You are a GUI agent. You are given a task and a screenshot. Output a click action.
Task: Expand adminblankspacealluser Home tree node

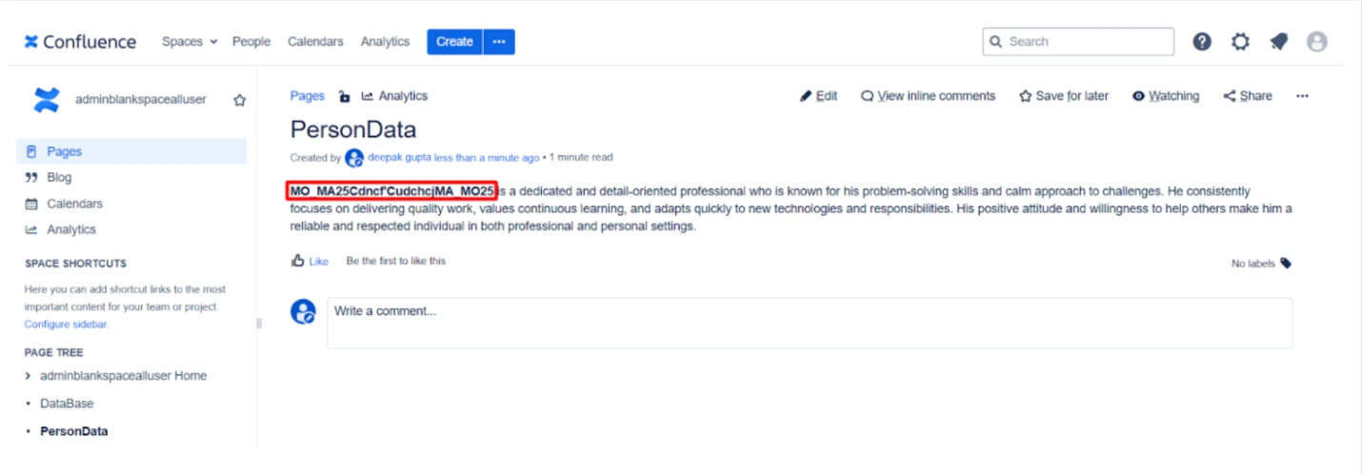(29, 376)
